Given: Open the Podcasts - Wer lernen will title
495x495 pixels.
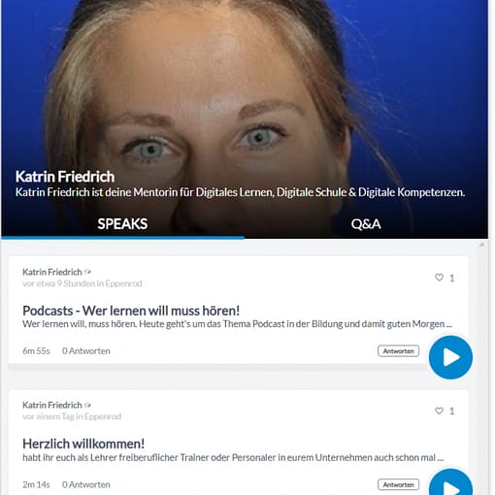Looking at the screenshot, I should (x=131, y=311).
